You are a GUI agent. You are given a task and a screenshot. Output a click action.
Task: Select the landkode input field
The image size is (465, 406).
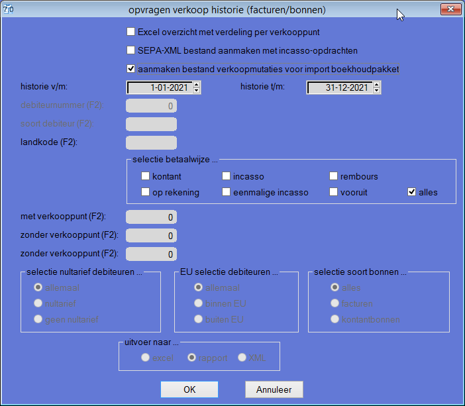pyautogui.click(x=151, y=142)
